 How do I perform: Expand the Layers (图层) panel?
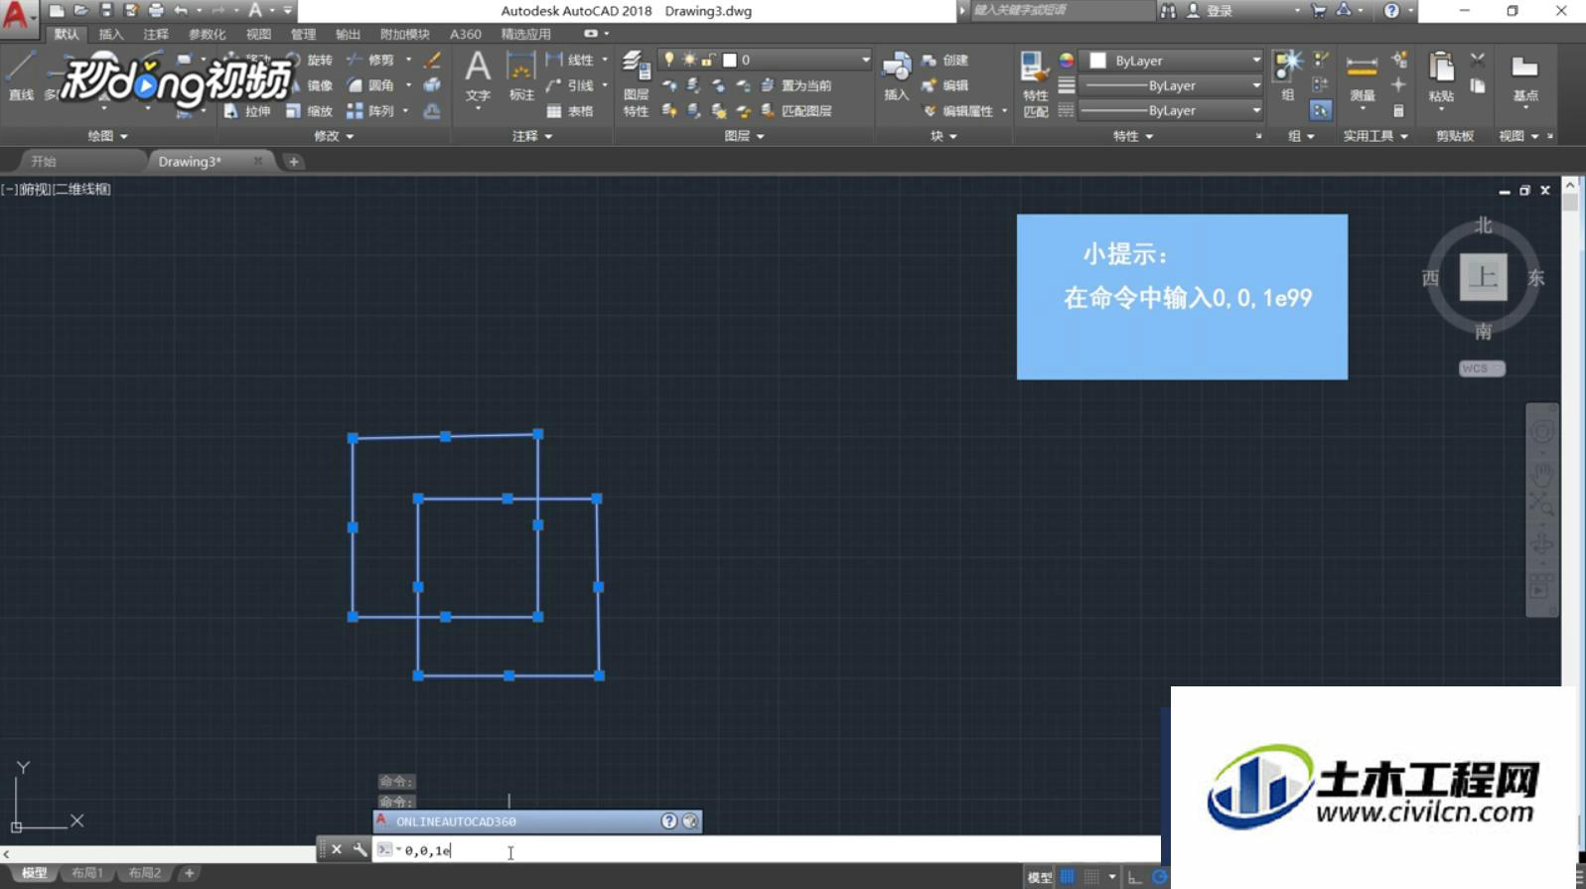tap(744, 136)
